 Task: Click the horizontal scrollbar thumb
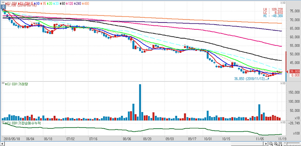[x=247, y=144]
